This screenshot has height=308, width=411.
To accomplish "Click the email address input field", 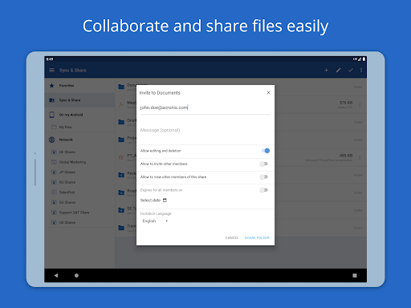I will click(x=205, y=107).
